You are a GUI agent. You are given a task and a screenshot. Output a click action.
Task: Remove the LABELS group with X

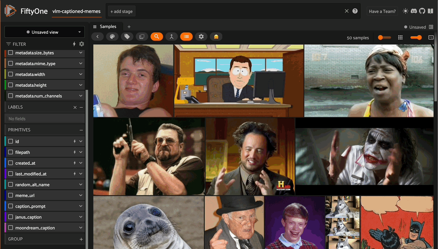75,107
